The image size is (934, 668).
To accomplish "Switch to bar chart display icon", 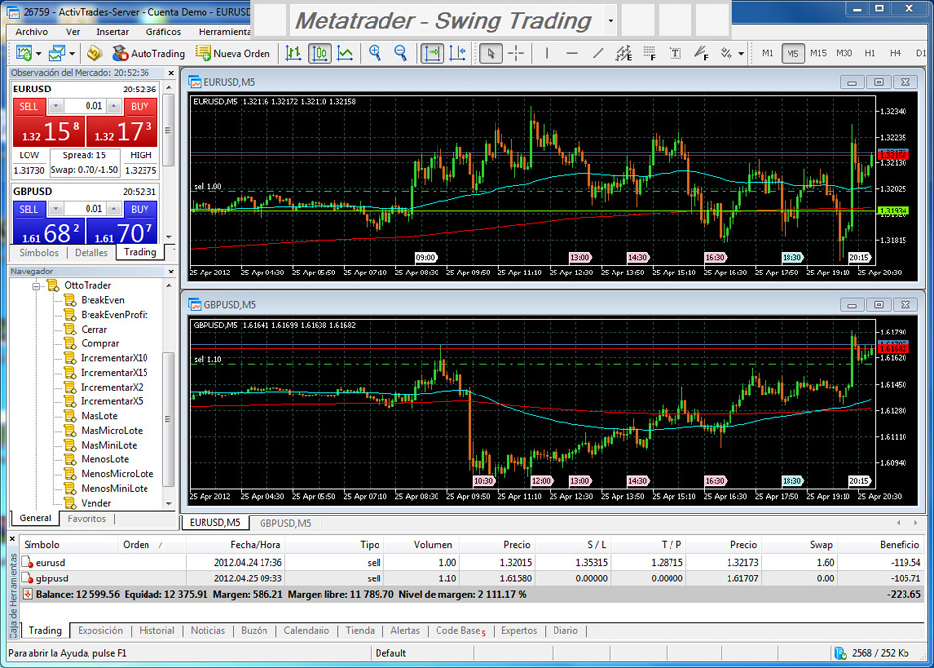I will click(293, 53).
